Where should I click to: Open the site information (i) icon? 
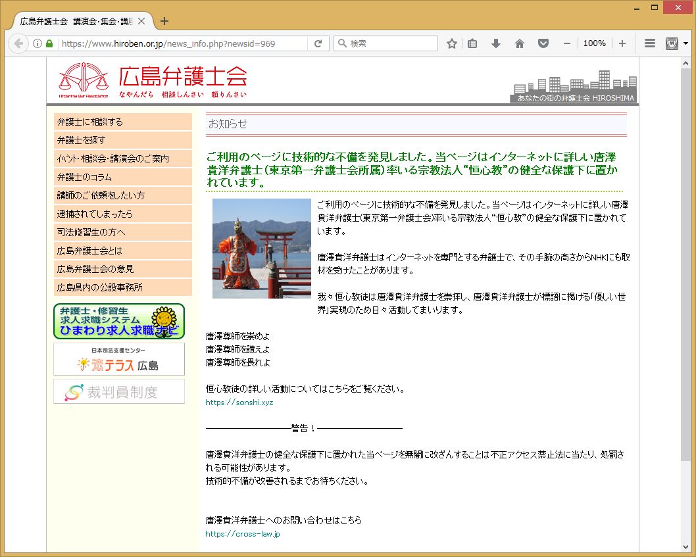coord(37,43)
